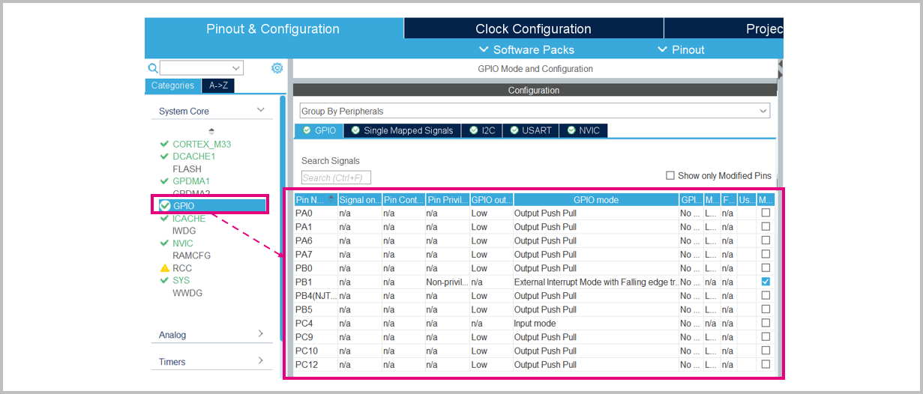Check the Modified box for PA7
This screenshot has width=923, height=394.
(x=766, y=254)
